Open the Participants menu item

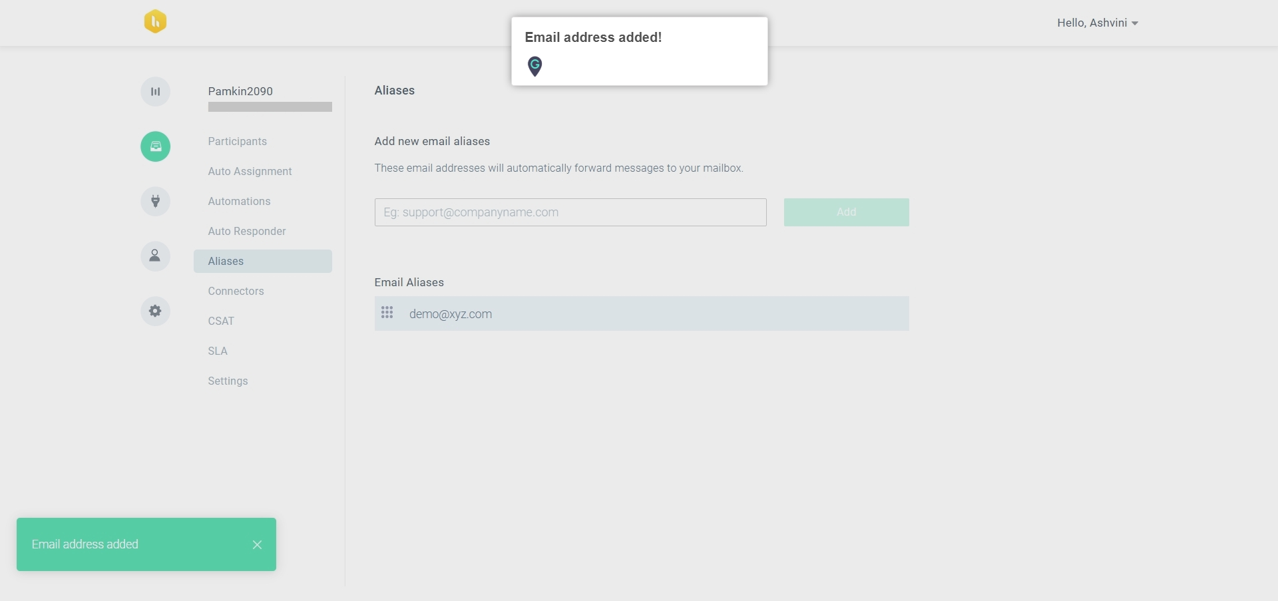point(237,141)
